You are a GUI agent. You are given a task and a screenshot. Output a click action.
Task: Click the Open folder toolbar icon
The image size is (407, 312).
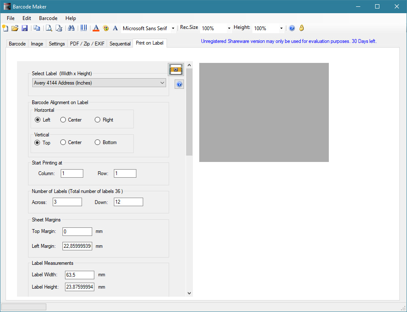(15, 28)
